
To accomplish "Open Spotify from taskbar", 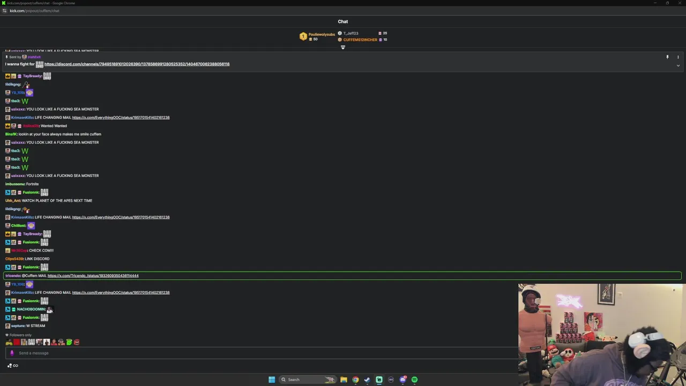I will (x=414, y=380).
